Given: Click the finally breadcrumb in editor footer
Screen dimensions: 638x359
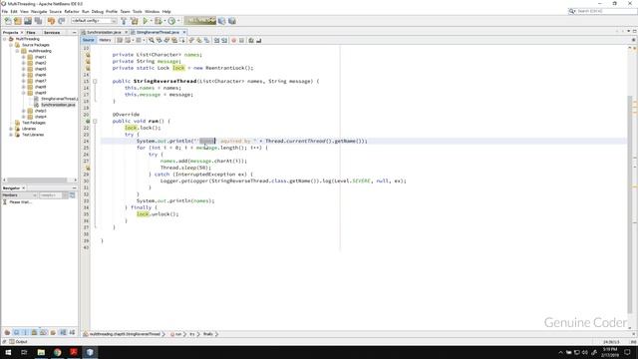Looking at the screenshot, I should point(208,334).
